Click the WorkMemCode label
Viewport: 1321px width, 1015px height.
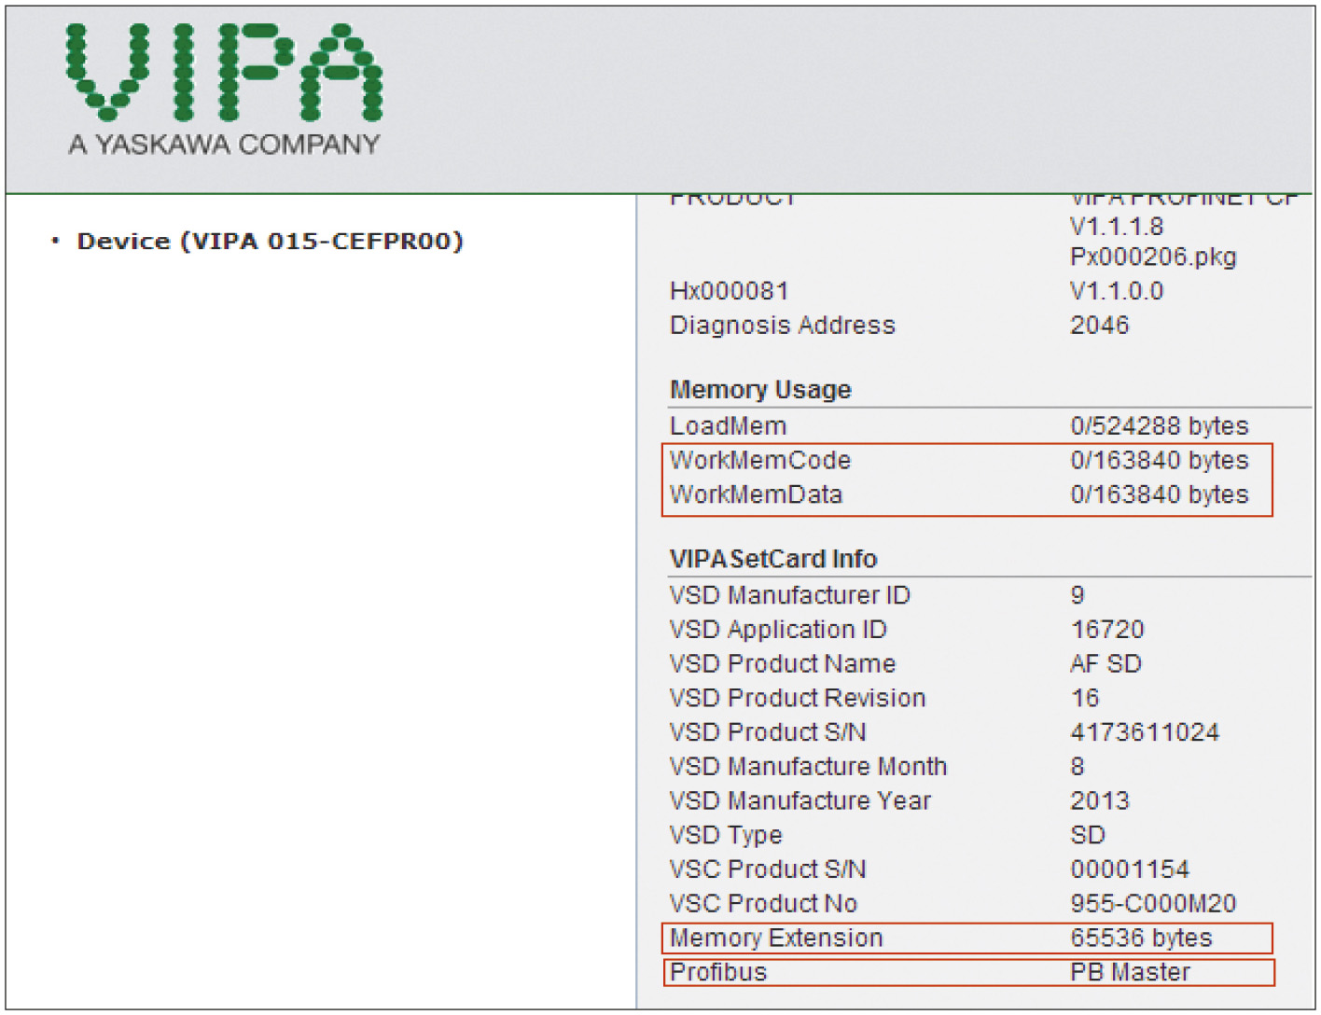coord(760,461)
